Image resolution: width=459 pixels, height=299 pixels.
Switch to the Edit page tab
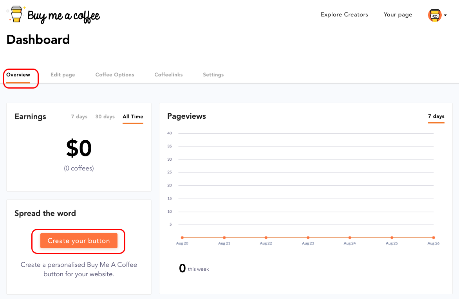point(63,75)
